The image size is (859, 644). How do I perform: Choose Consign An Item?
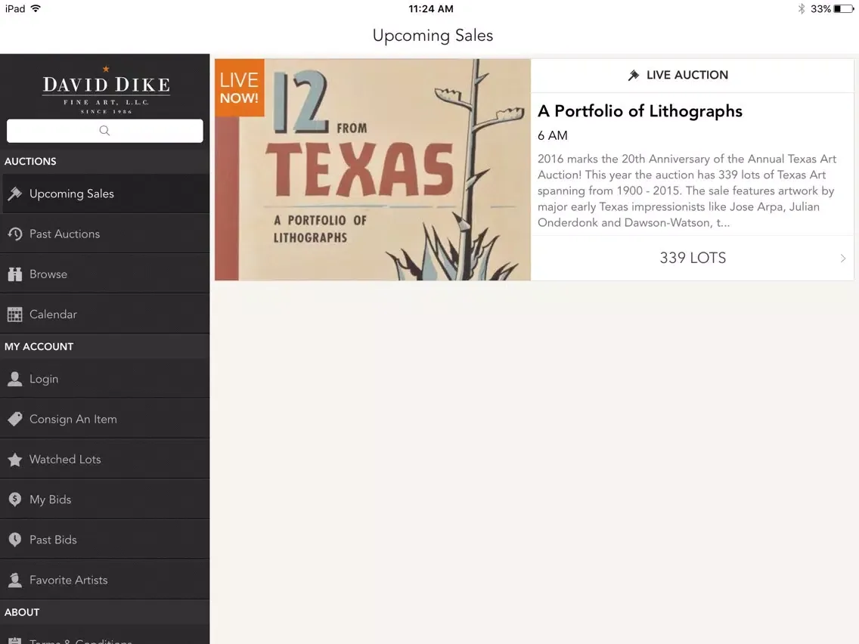tap(104, 419)
